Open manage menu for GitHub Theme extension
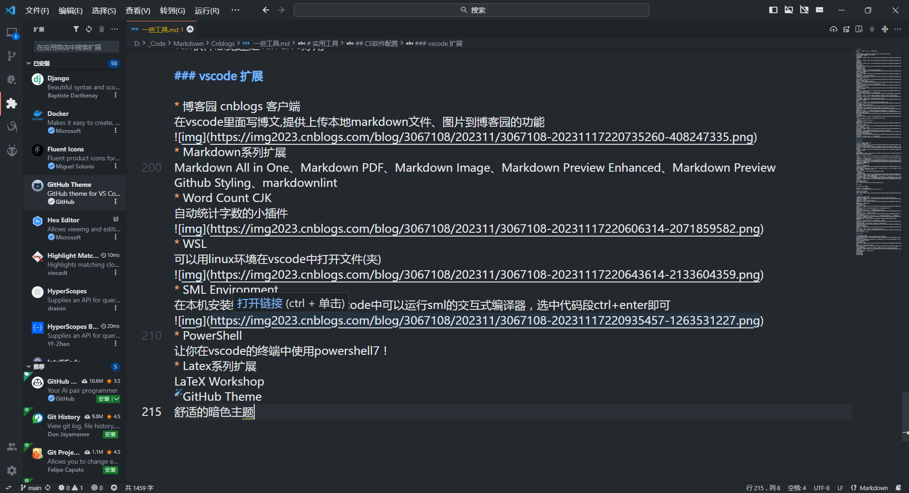Screen dimensions: 909x493 pyautogui.click(x=116, y=202)
